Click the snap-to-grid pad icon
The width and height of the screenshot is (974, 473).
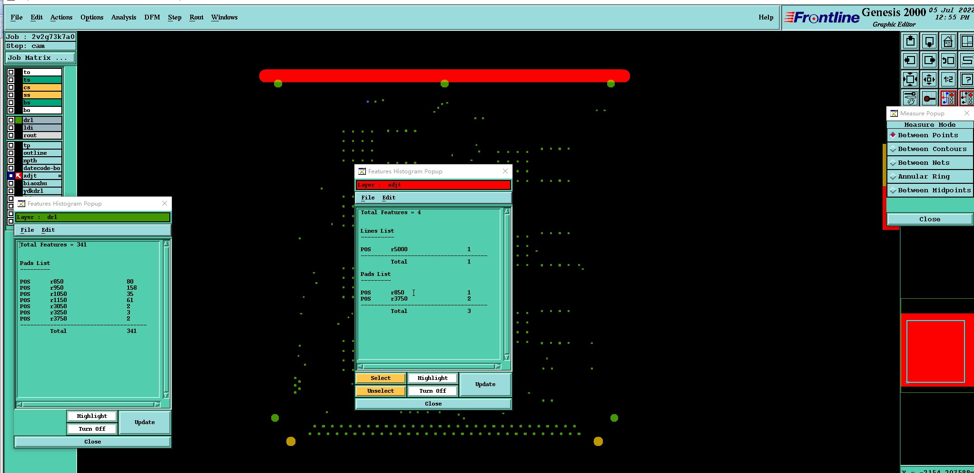929,98
